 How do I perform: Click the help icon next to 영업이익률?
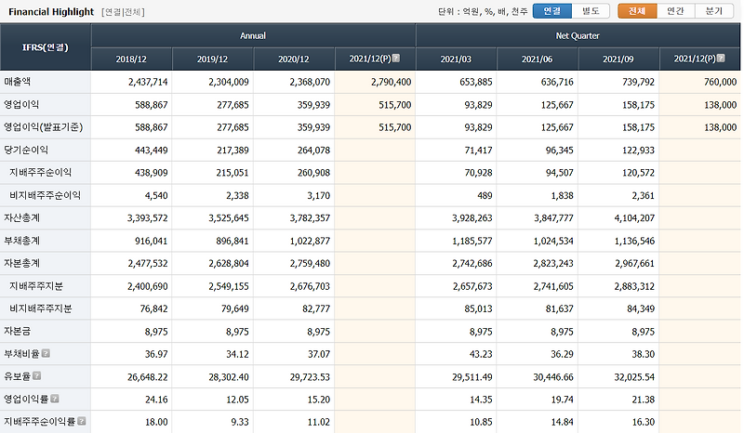pos(55,399)
